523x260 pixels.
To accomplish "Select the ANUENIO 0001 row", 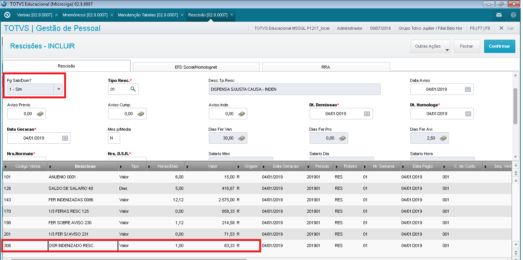I will tap(257, 177).
